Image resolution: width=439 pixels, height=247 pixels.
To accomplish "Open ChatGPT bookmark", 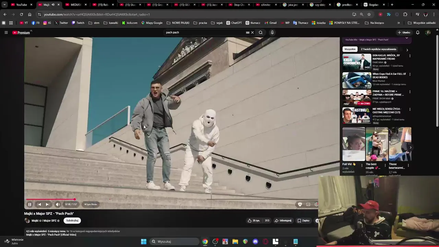I will [234, 23].
